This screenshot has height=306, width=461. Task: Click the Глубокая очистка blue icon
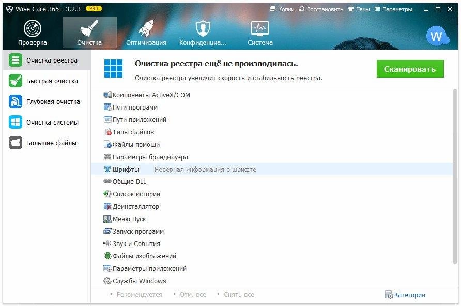[x=16, y=101]
